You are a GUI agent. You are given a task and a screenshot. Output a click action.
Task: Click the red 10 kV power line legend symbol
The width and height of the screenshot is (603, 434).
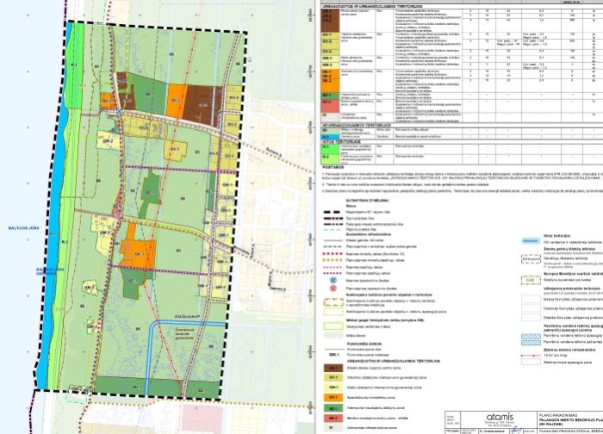[531, 356]
